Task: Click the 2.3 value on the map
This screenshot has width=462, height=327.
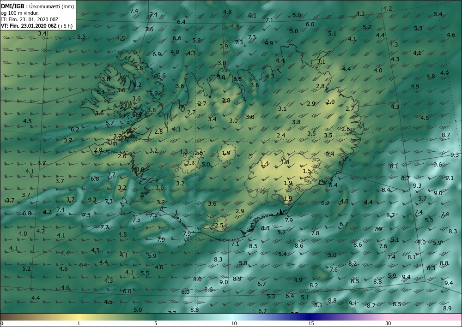Action: [191, 163]
